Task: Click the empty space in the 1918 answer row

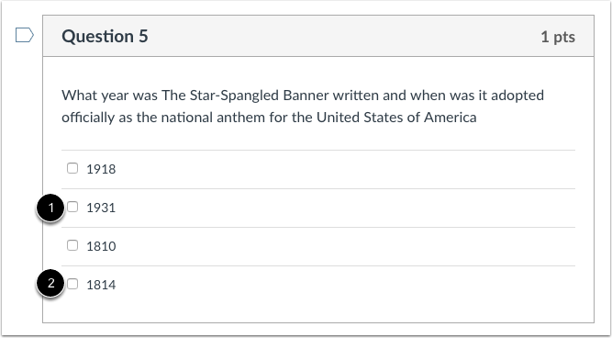Action: (345, 169)
